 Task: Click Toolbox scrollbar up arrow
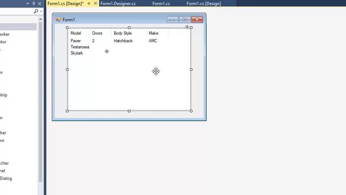(41, 19)
